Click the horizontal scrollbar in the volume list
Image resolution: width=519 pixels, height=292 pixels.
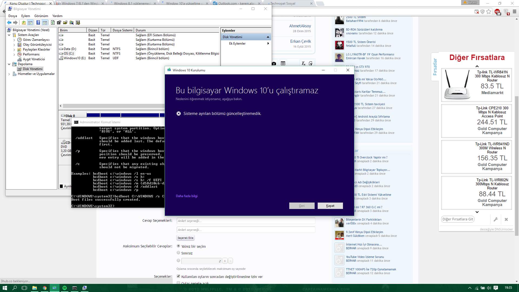click(114, 106)
